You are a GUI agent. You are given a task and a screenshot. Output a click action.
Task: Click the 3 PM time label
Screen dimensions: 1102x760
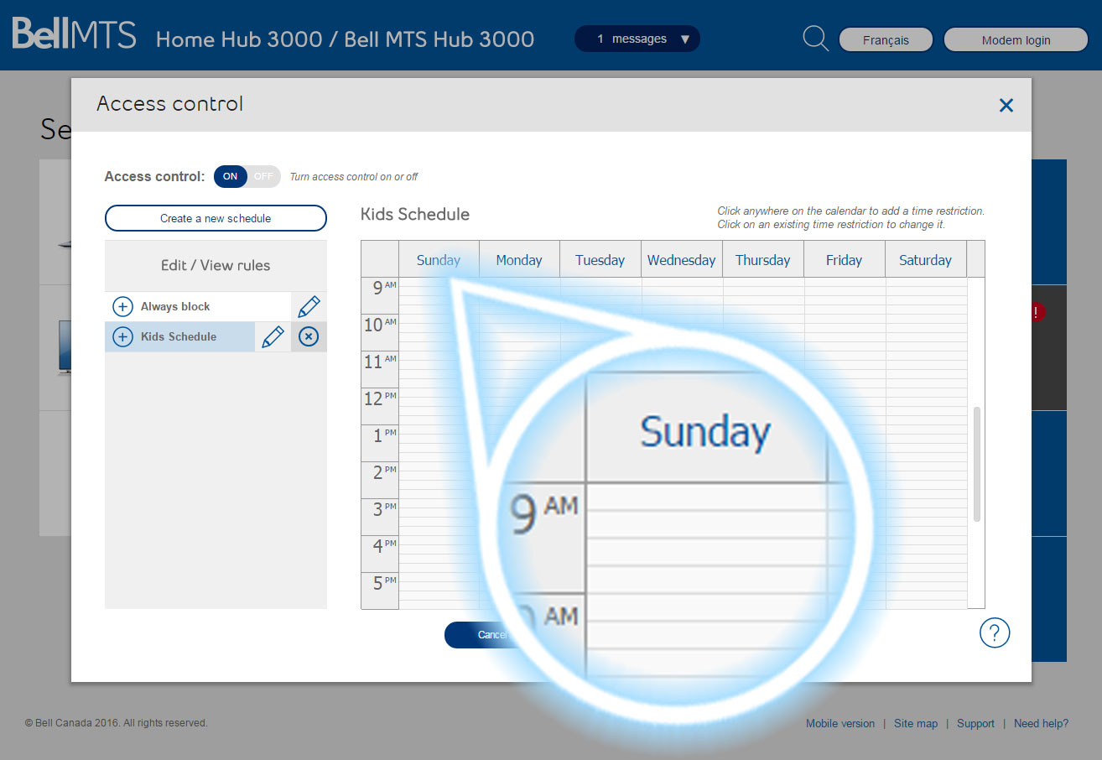[x=380, y=517]
